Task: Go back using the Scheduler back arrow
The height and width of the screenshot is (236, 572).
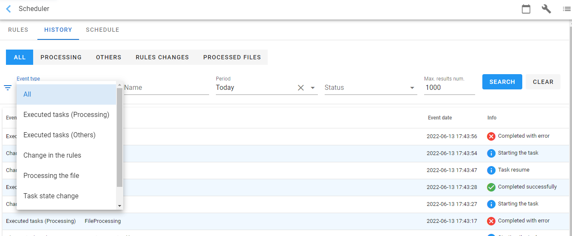Action: pyautogui.click(x=8, y=9)
